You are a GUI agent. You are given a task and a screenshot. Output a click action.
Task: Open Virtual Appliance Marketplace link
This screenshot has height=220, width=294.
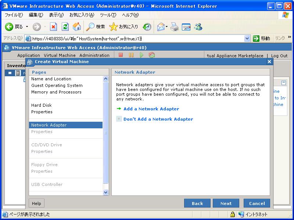(235, 56)
